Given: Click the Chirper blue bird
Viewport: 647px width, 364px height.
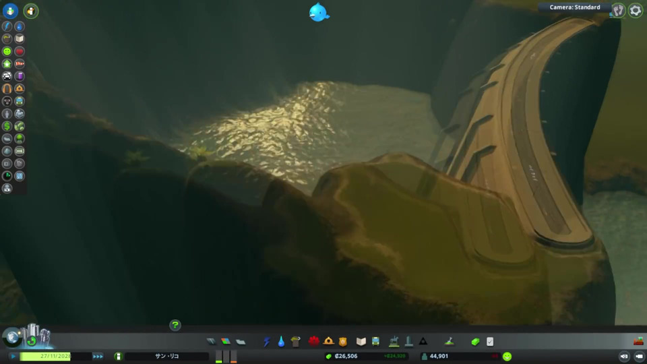Looking at the screenshot, I should pos(319,12).
